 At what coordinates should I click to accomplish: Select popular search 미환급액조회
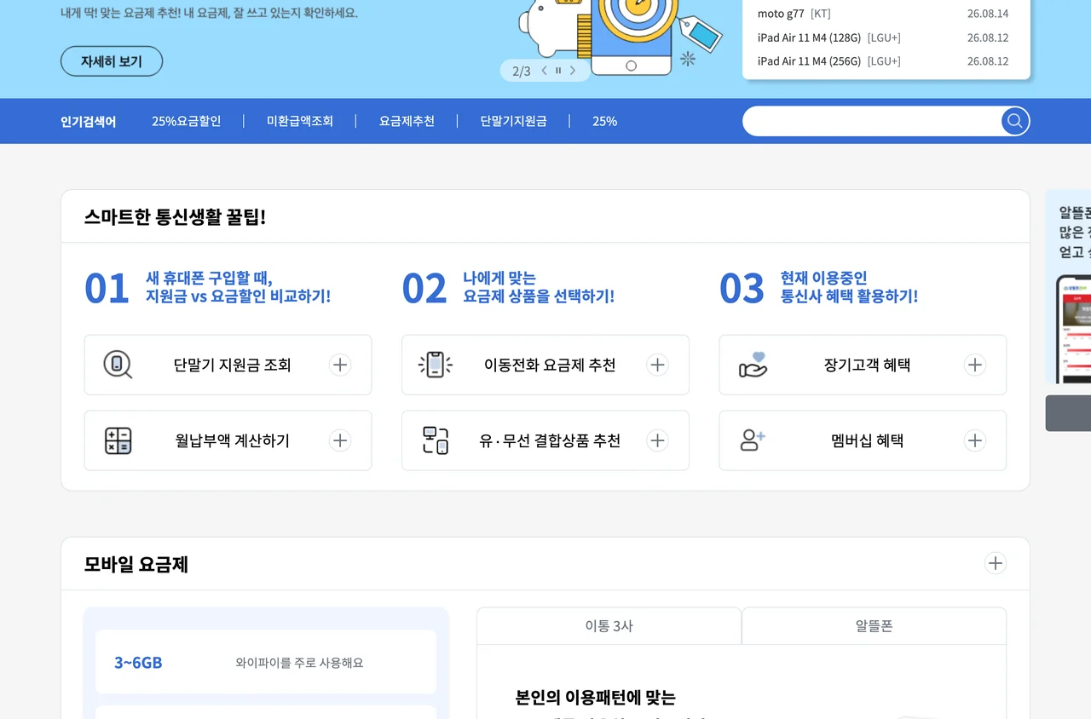coord(300,121)
